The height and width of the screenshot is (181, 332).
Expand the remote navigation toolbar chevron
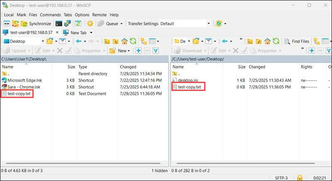pyautogui.click(x=241, y=39)
